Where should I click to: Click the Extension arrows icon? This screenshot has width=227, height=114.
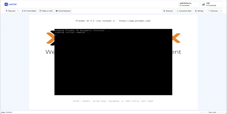click(x=164, y=11)
